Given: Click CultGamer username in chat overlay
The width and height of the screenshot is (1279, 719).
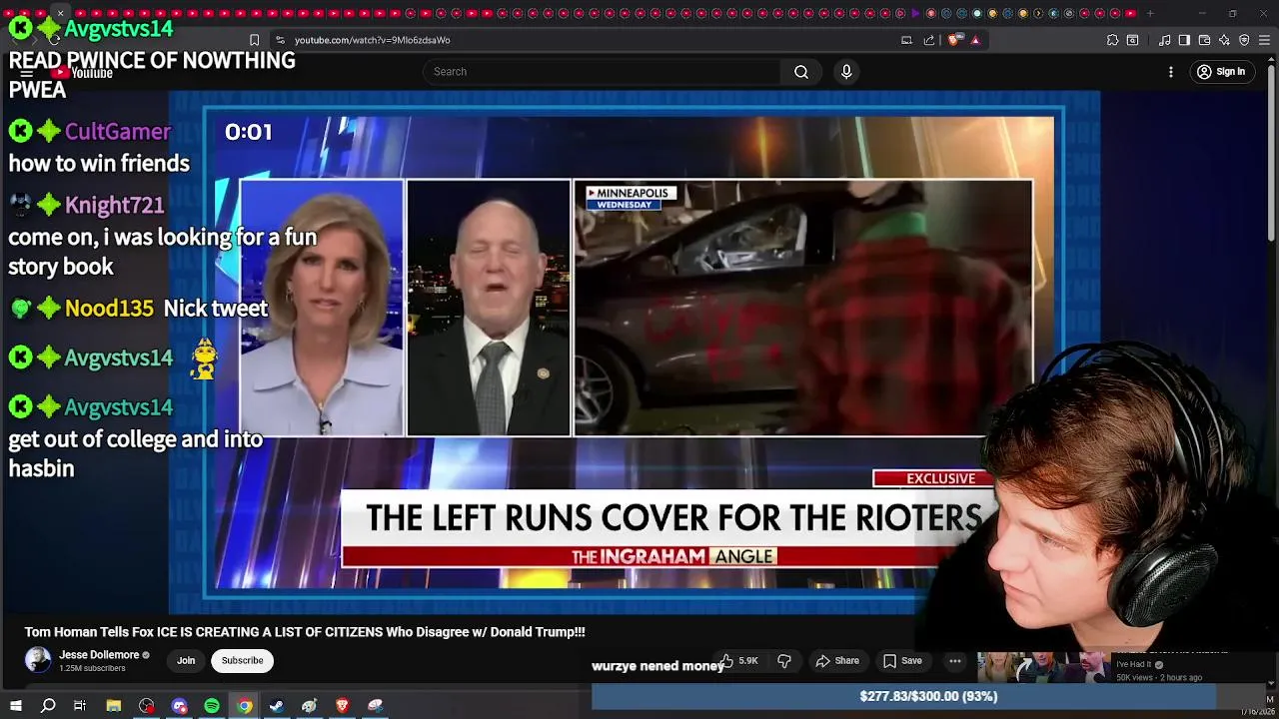Looking at the screenshot, I should pyautogui.click(x=118, y=132).
